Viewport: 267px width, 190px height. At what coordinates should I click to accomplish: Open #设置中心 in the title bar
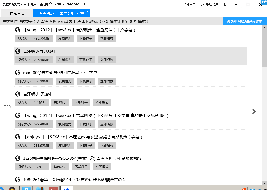(206, 5)
